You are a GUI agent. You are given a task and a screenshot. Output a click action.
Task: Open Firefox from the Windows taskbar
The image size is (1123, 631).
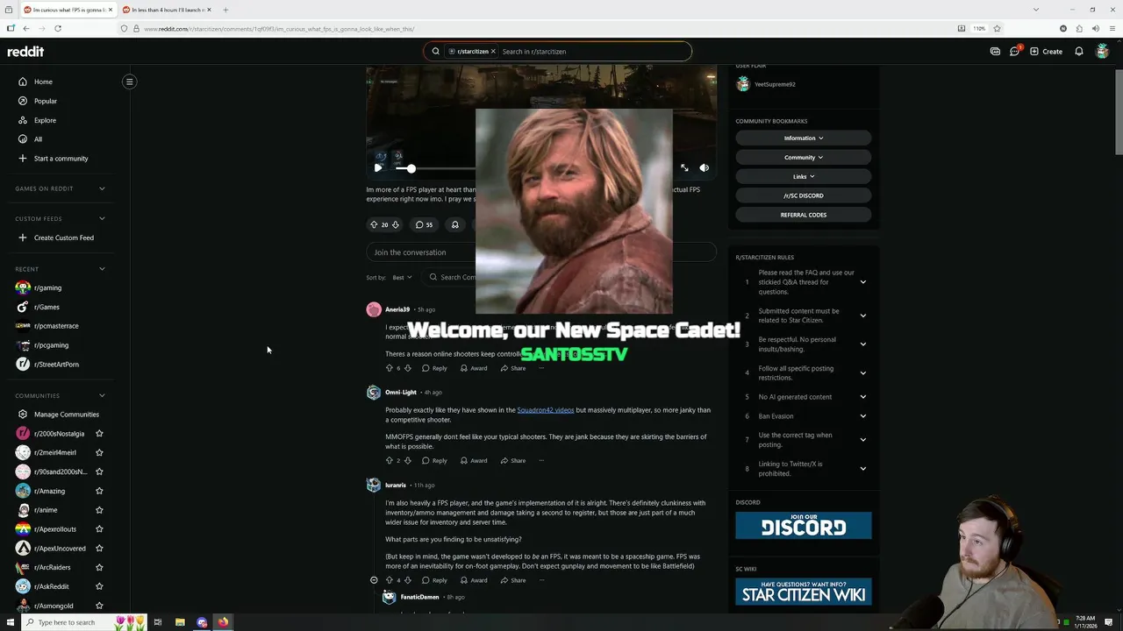coord(223,622)
